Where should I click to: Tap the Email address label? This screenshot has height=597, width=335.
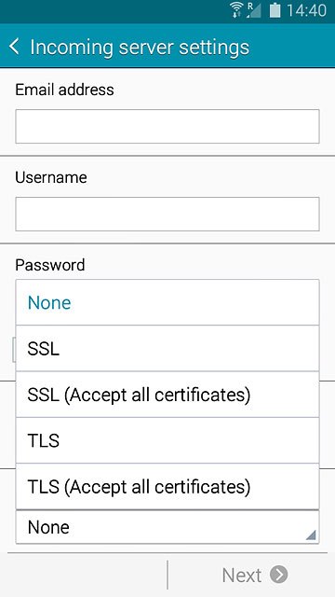coord(64,90)
